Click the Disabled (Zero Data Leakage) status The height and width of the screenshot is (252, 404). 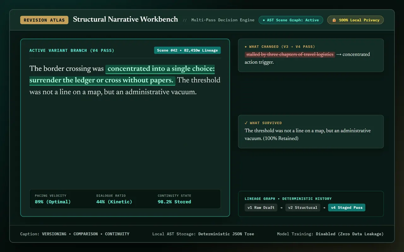pos(350,234)
